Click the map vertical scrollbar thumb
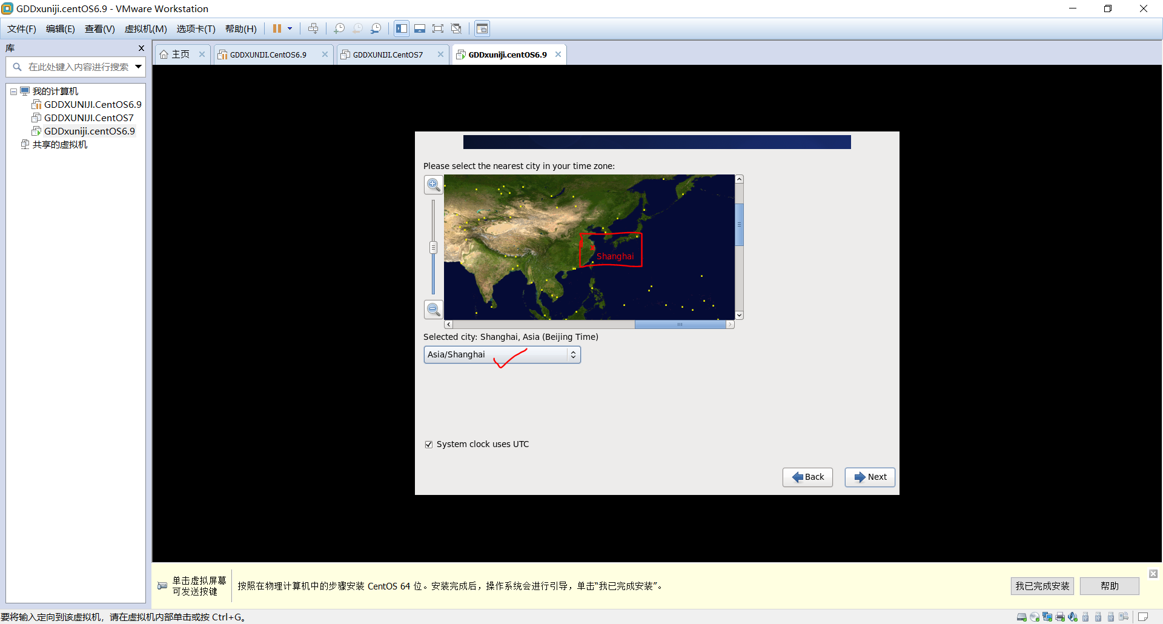Viewport: 1163px width, 624px height. [739, 224]
